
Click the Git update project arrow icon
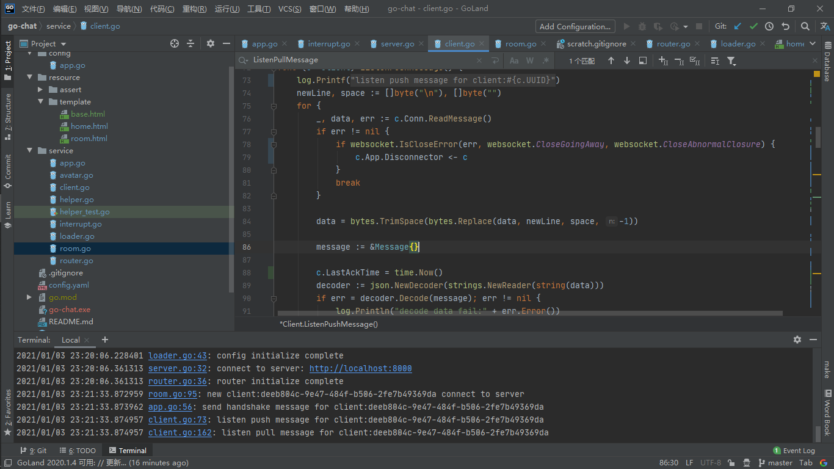(738, 26)
